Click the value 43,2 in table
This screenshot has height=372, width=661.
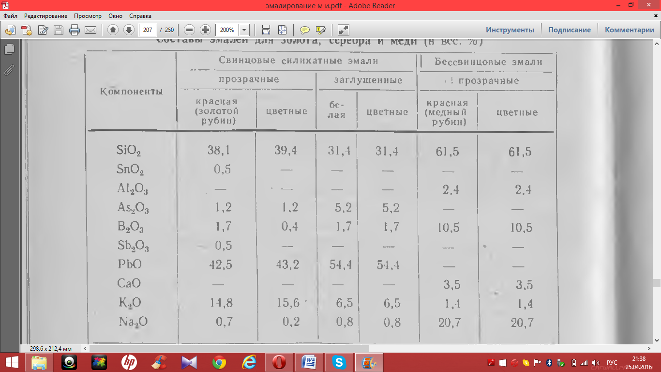pos(287,264)
